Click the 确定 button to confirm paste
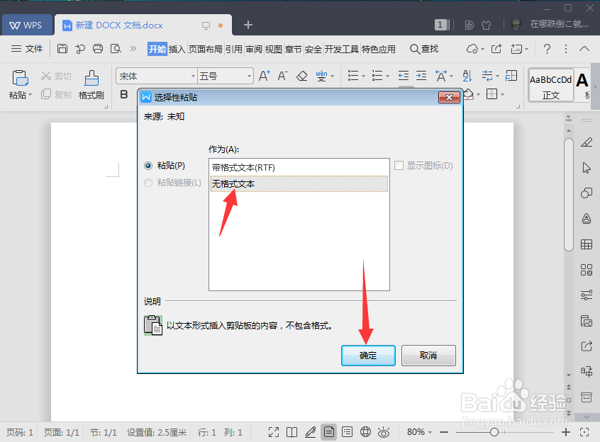 368,356
